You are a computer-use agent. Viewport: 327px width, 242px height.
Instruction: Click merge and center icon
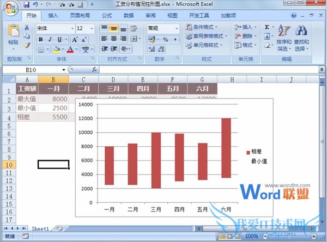[134, 39]
